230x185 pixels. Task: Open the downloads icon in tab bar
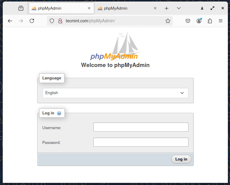pyautogui.click(x=202, y=8)
